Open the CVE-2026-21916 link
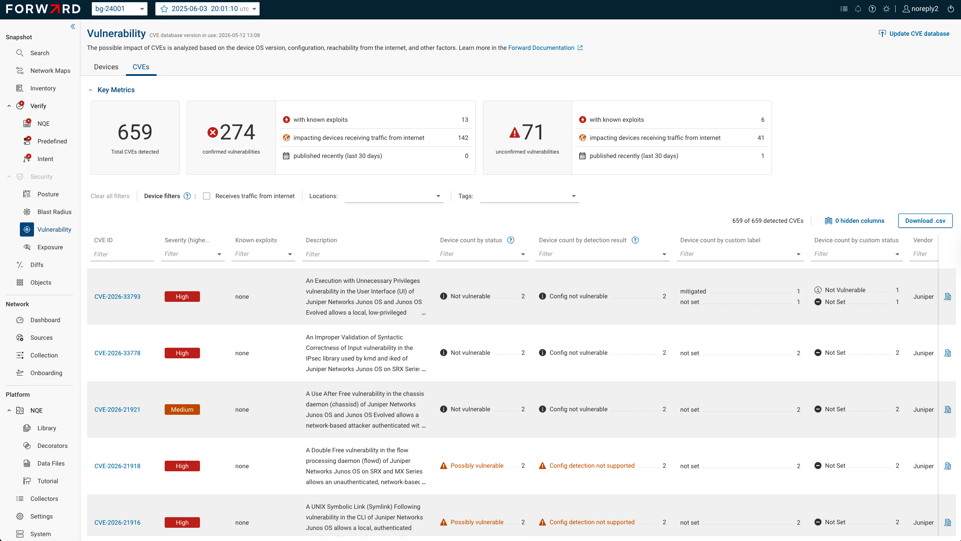The image size is (961, 541). click(x=117, y=522)
